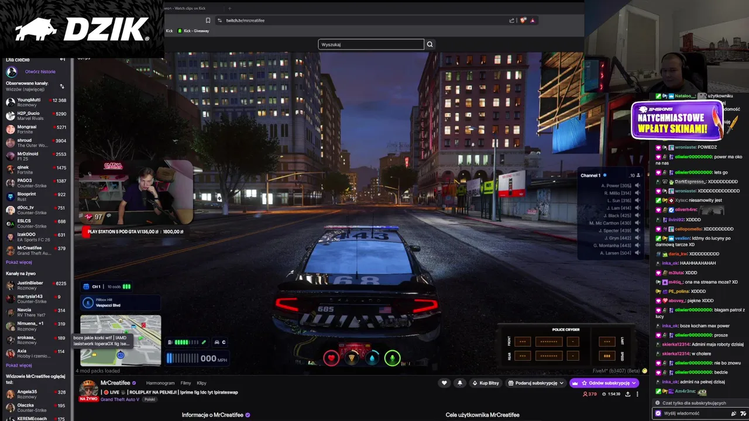Screen dimensions: 749x421
Task: Click Kup Bitsy button
Action: coord(486,383)
